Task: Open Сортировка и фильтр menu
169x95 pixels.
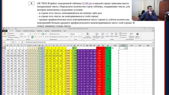Action: click(x=132, y=35)
